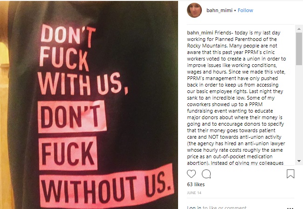Image resolution: width=303 pixels, height=209 pixels.
Task: Open comments via the speech bubble icon
Action: click(206, 174)
